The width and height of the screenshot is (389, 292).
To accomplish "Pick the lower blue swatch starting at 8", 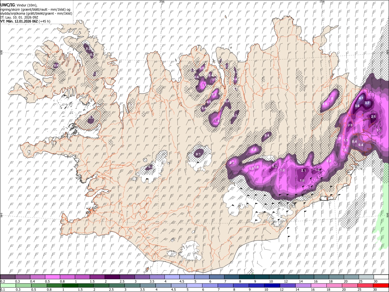I will click(241, 285).
